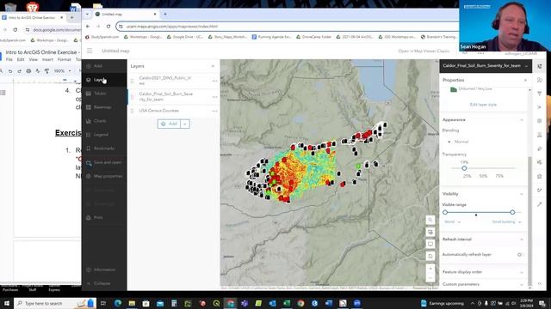
Task: Zoom in on the map
Action: pos(430,269)
